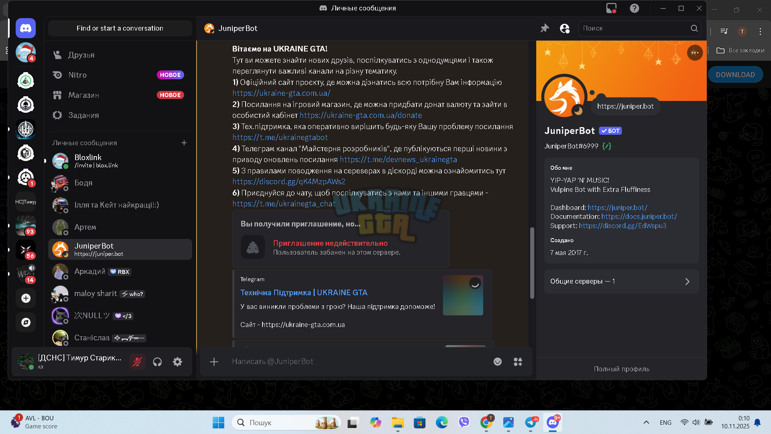771x434 pixels.
Task: Open the inbox icon in title bar
Action: coord(611,8)
